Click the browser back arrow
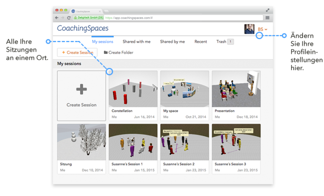This screenshot has height=196, width=324. (x=57, y=18)
